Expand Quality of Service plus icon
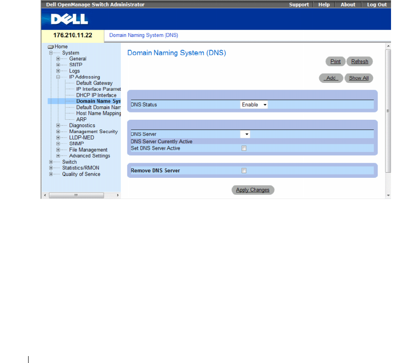 51,174
